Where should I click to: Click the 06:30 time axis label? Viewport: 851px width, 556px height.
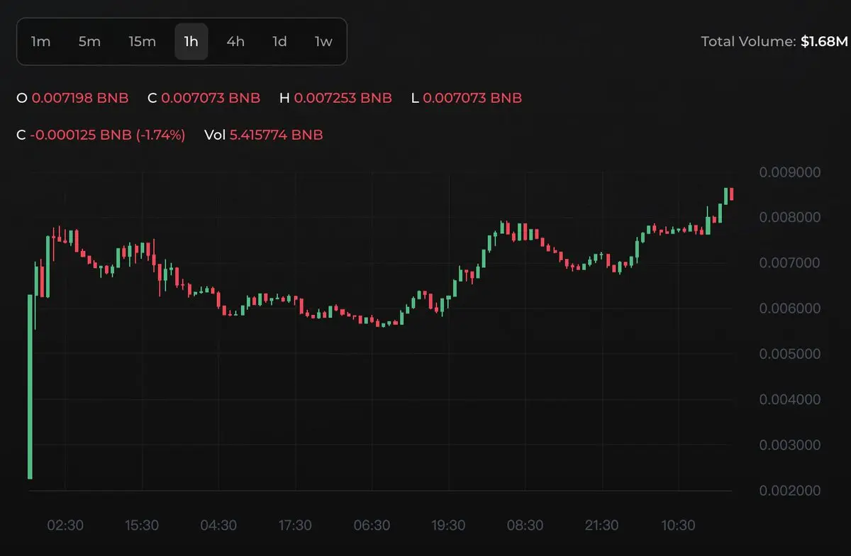372,526
